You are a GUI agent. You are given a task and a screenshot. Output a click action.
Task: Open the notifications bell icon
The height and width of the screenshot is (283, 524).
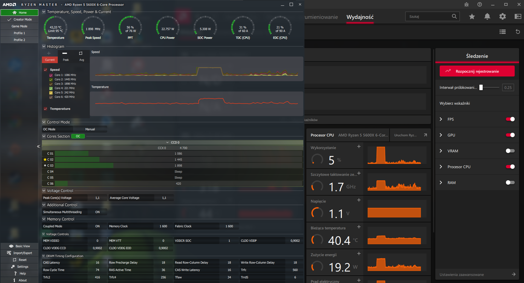487,17
